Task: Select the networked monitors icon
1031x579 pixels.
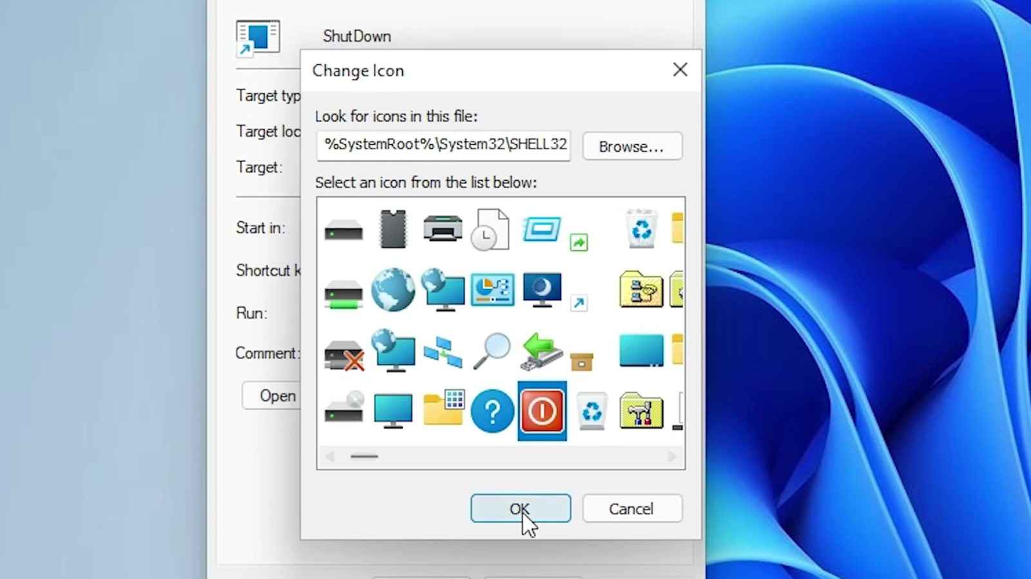Action: (443, 351)
